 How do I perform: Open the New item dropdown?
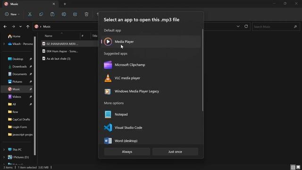12,14
